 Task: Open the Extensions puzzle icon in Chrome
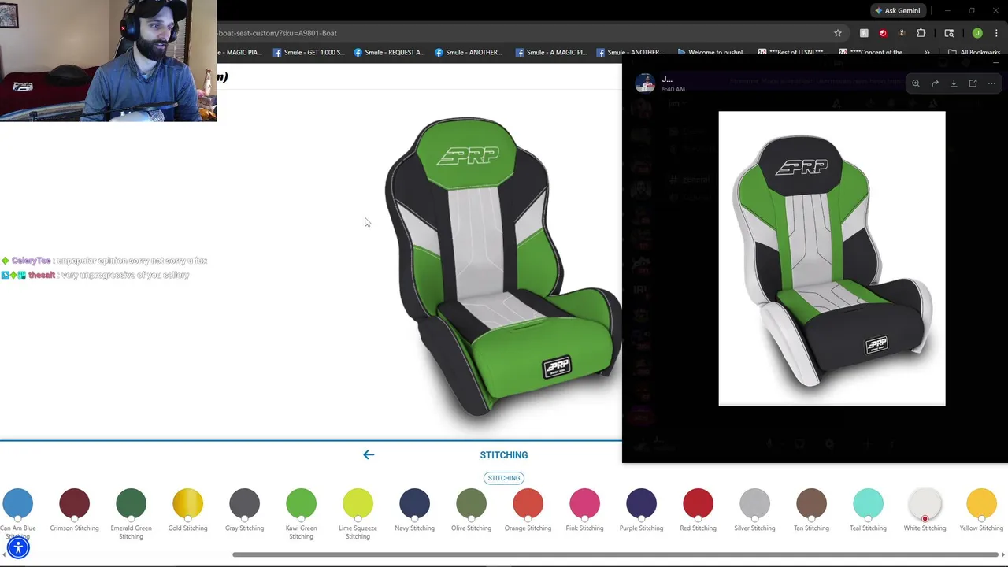coord(921,33)
